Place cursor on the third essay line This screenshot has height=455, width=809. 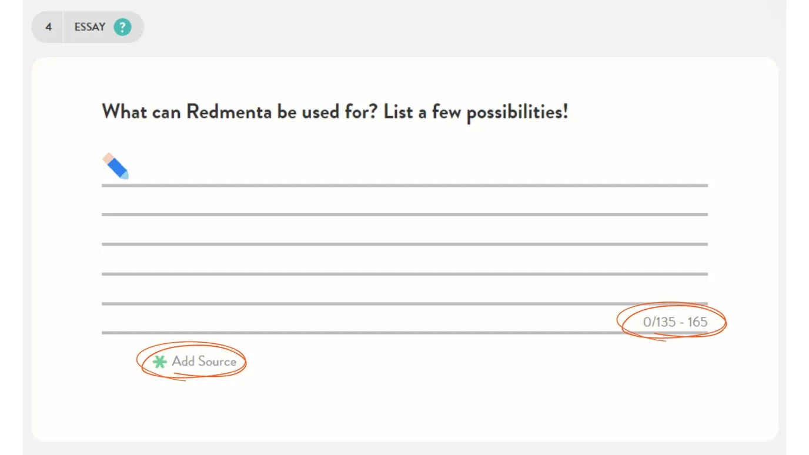pyautogui.click(x=404, y=230)
